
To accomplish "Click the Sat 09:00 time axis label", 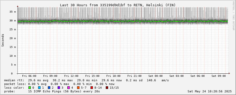I will pos(219,76).
